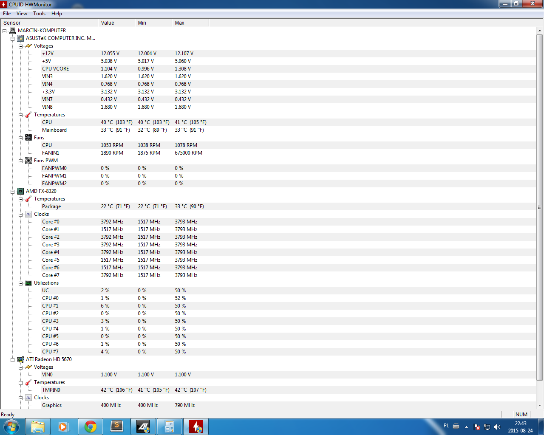Click the Clocks icon under AMD FX-8320
This screenshot has height=435, width=544.
point(28,214)
